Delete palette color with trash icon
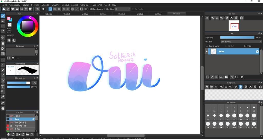Viewport: 263px width, 139px height. pyautogui.click(x=13, y=58)
